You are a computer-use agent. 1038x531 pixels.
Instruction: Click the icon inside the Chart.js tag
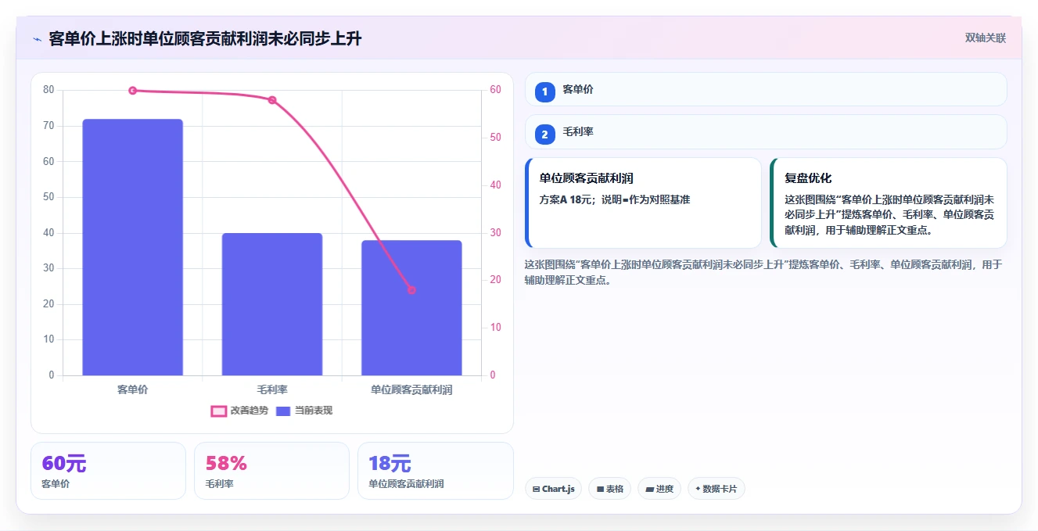[x=536, y=490]
